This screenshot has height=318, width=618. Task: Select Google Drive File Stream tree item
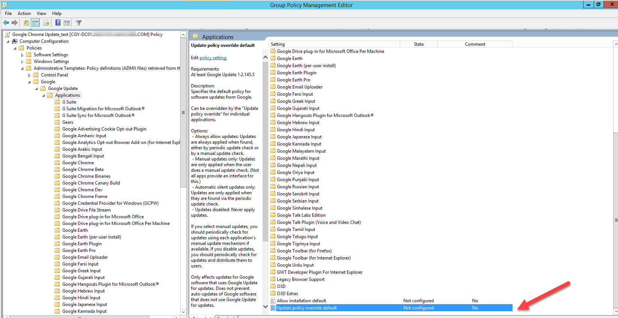[x=86, y=210]
